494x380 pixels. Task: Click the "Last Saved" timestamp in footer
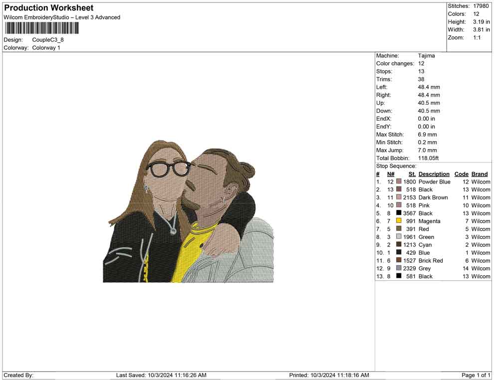[x=161, y=375]
